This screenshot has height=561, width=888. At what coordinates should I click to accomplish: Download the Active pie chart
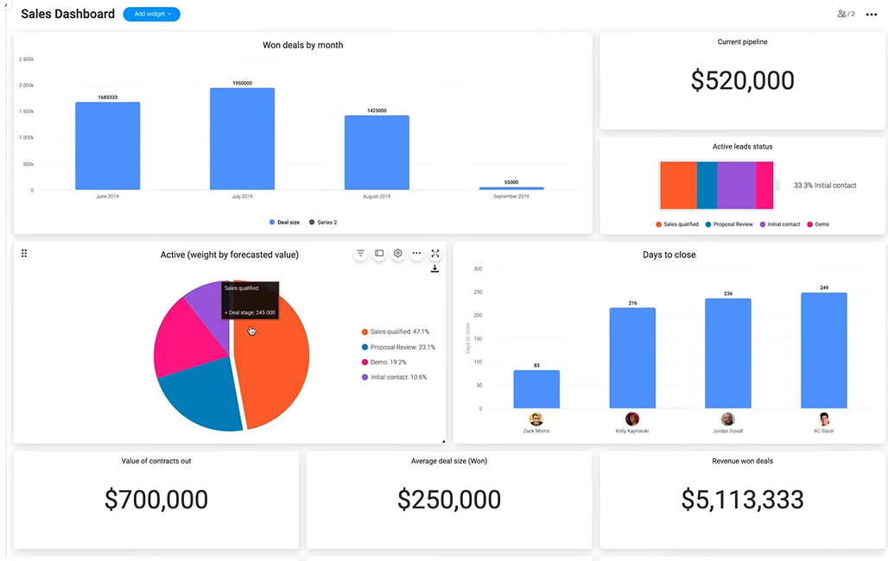(434, 269)
